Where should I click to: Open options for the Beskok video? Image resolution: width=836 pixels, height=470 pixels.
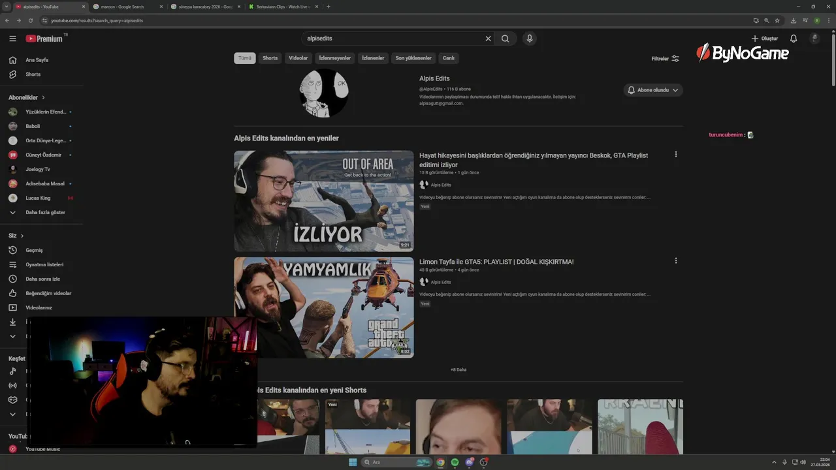676,155
